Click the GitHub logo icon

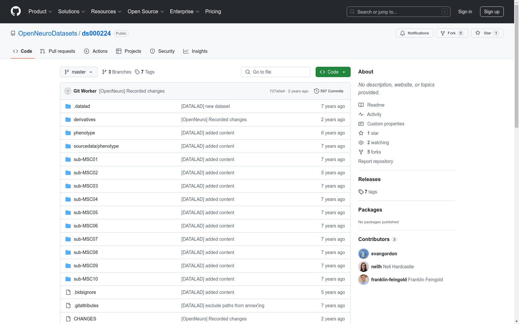(x=16, y=11)
